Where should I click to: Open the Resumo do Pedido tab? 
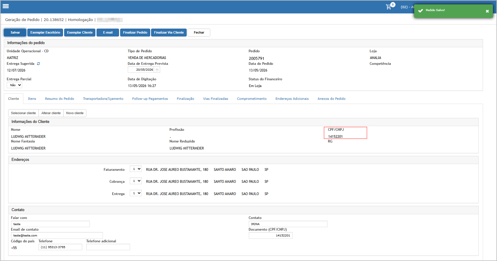click(60, 99)
